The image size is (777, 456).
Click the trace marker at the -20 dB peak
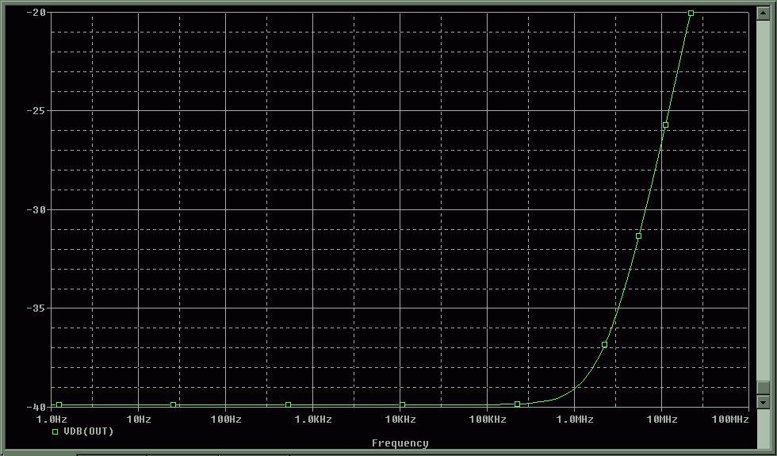[x=691, y=13]
